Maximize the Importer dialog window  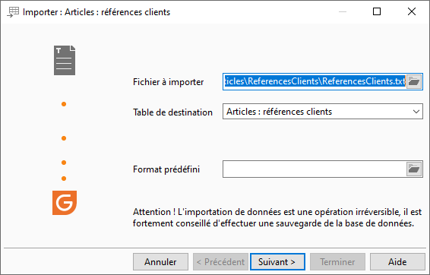[377, 12]
